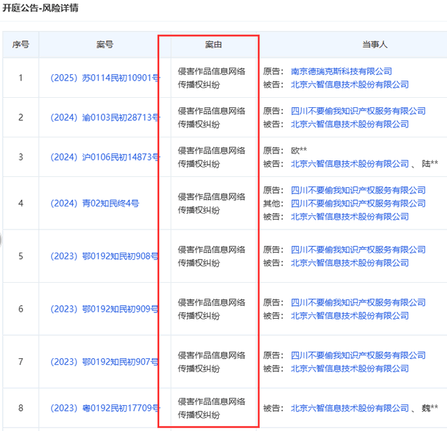Click serial number 7 cell
Viewport: 447px width, 431px height.
[21, 362]
